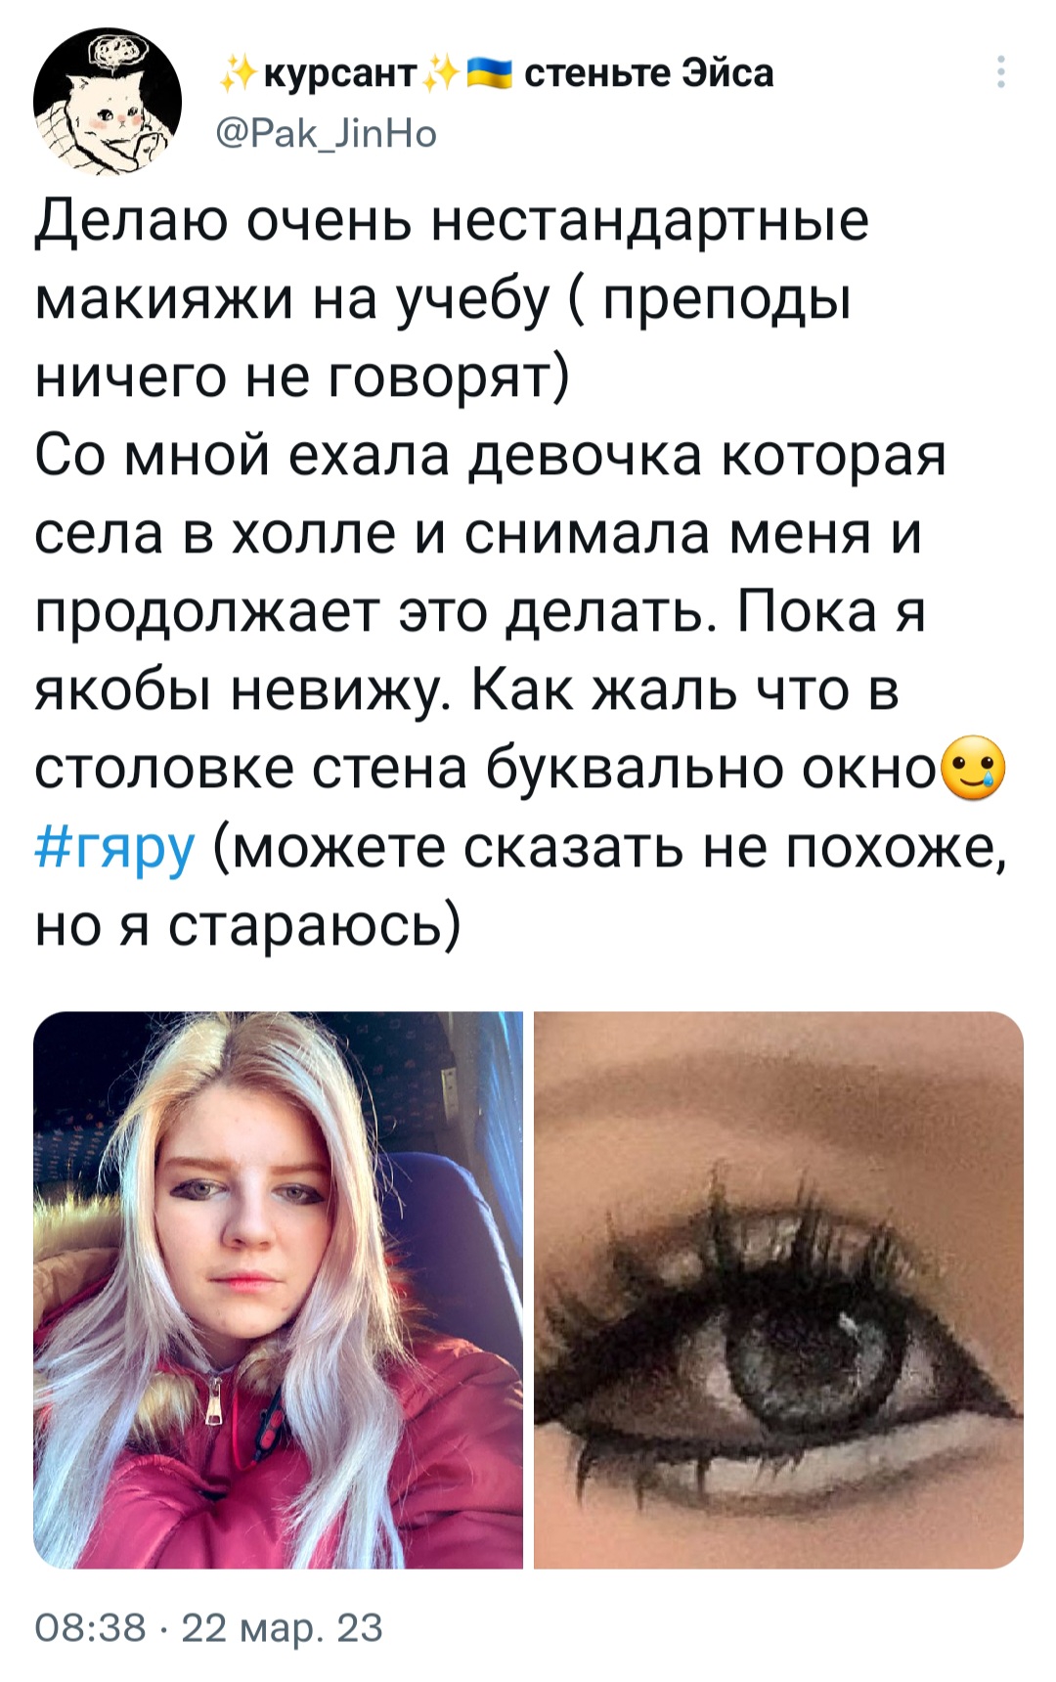Open the selfie photo with blonde hair
The height and width of the screenshot is (1682, 1056).
278,1290
